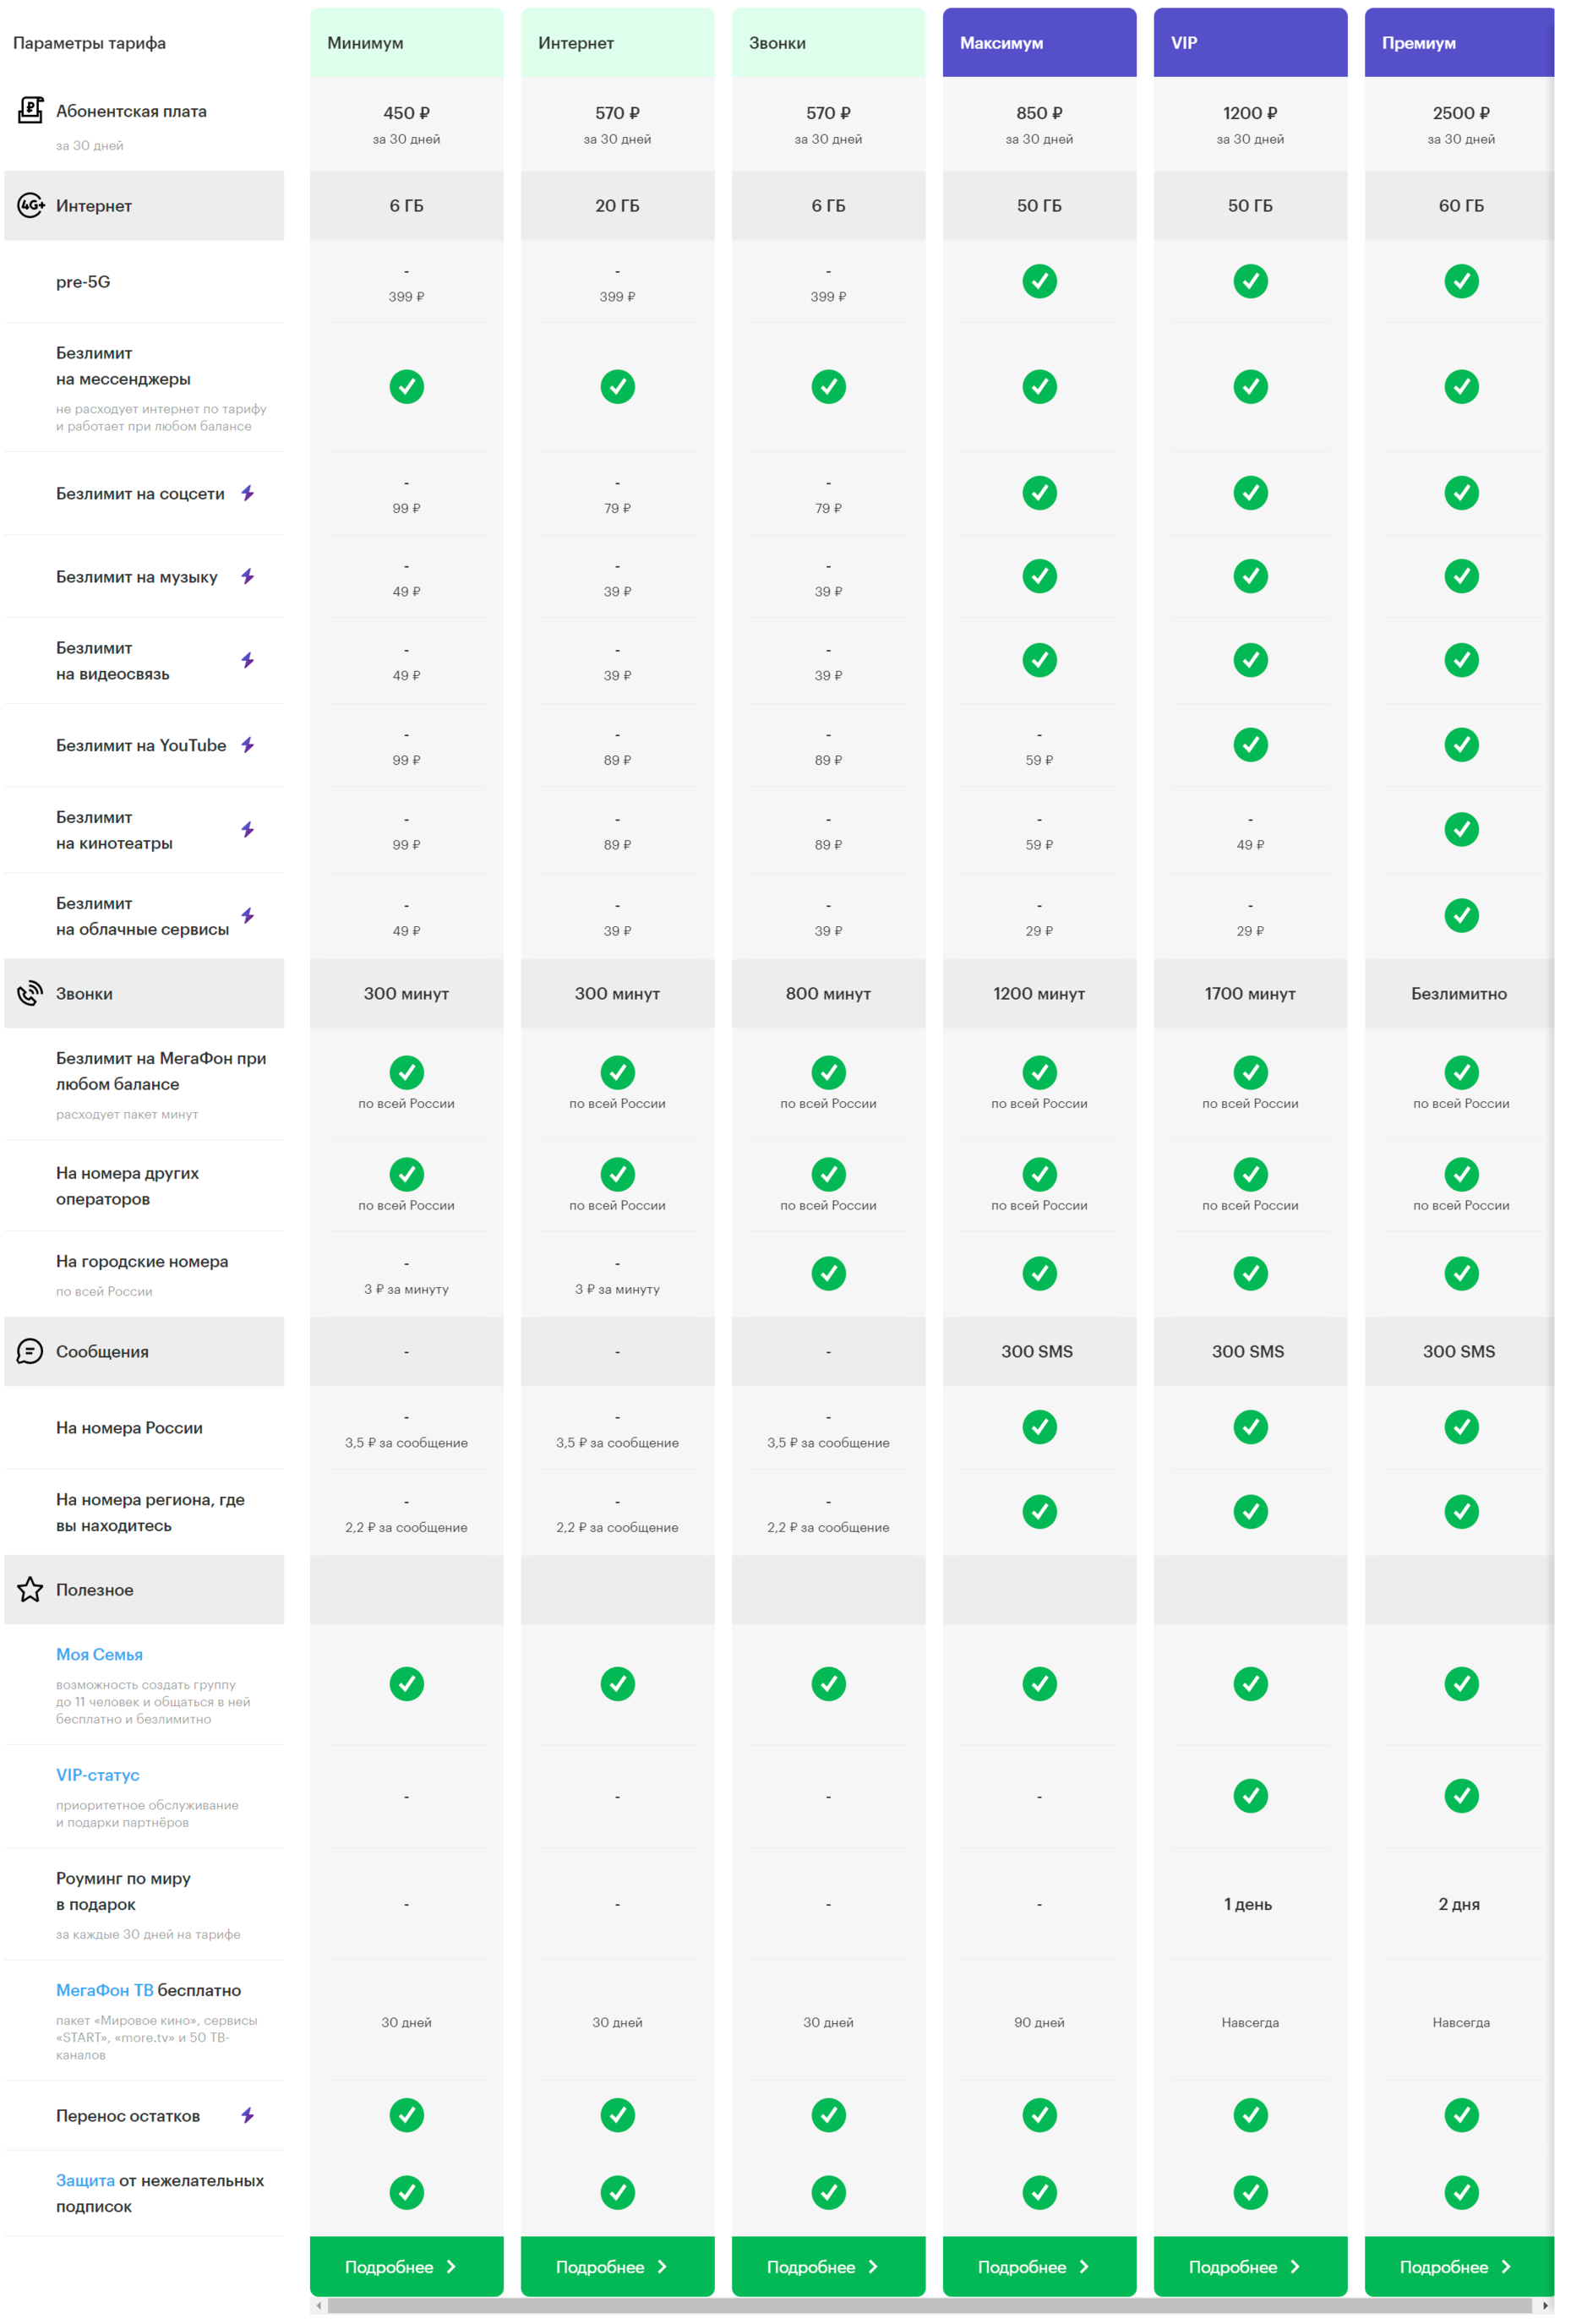
Task: Click the Полезное star icon
Action: pos(30,1589)
